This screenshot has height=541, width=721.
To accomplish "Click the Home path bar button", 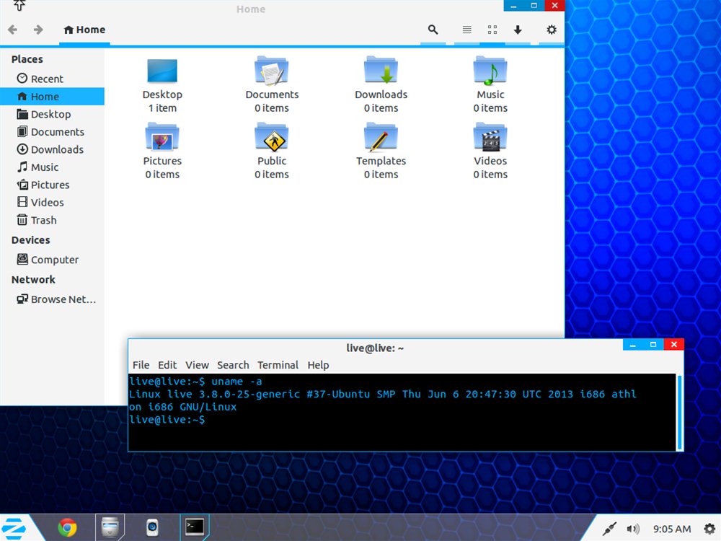I will click(x=84, y=30).
